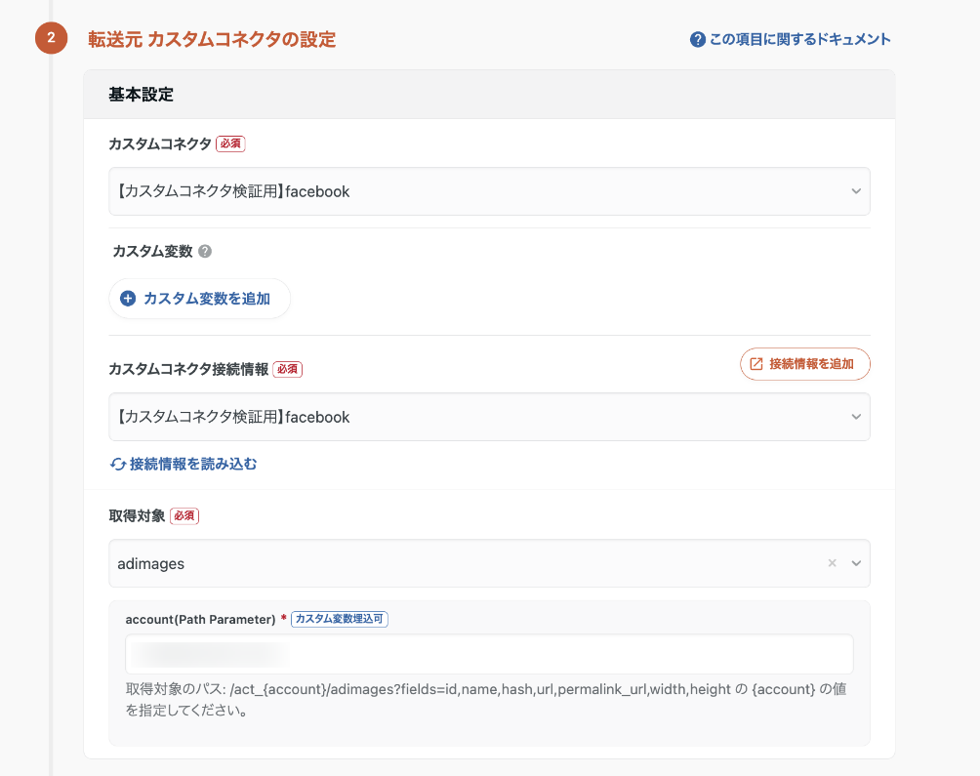The height and width of the screenshot is (776, 980).
Task: Click the 必須 badge next to 取得対象 label
Action: (184, 515)
